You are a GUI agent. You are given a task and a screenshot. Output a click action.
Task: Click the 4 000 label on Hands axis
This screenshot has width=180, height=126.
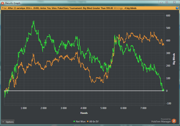(84, 108)
